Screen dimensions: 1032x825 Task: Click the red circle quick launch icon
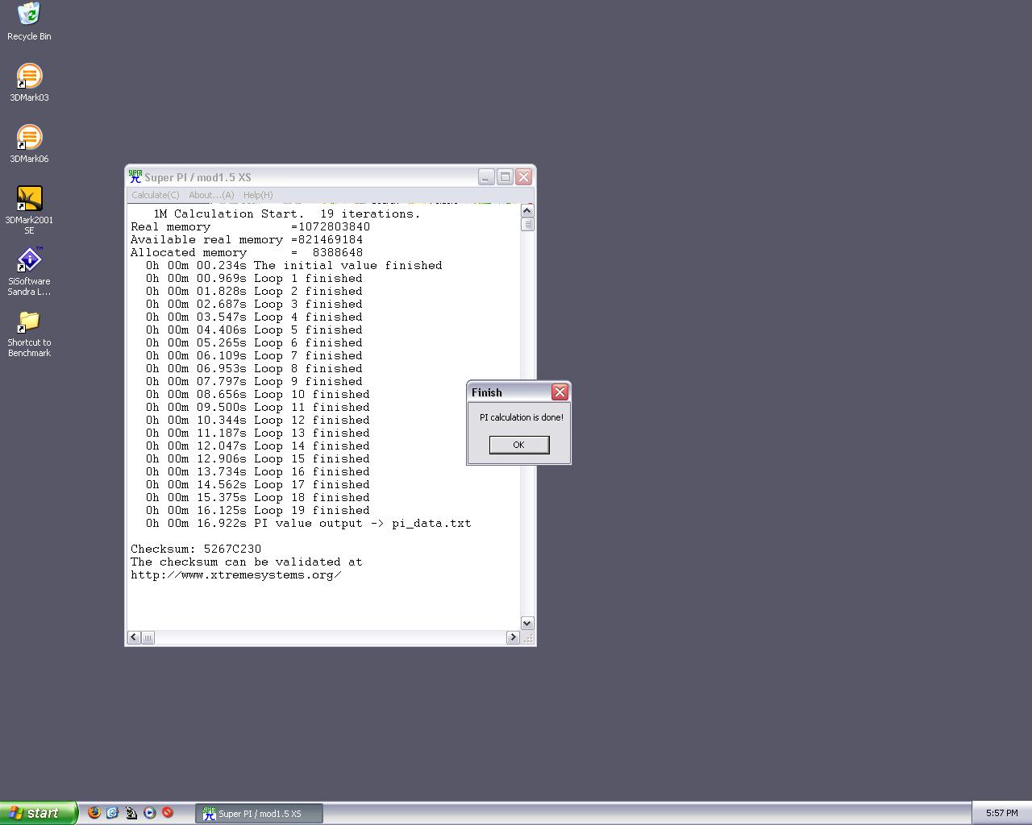pos(168,813)
